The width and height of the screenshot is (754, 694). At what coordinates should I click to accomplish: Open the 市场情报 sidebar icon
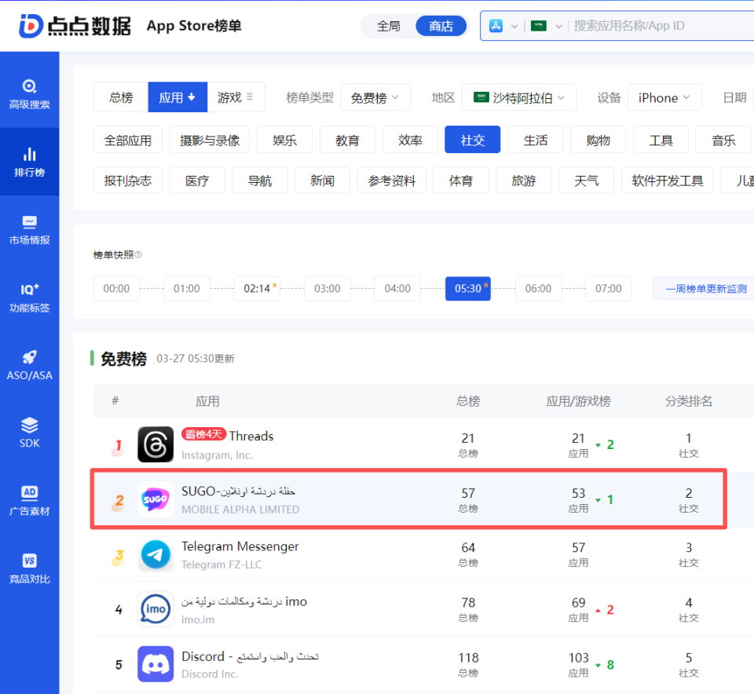point(29,222)
